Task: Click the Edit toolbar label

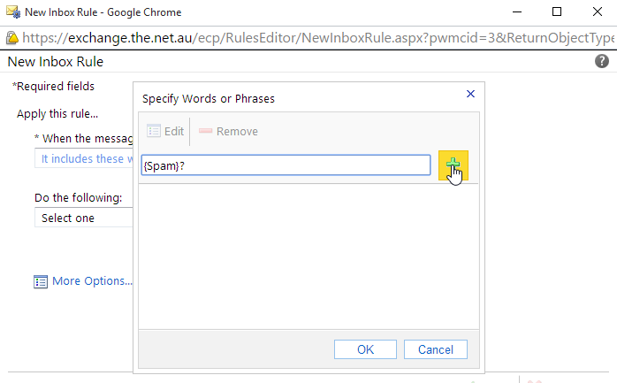Action: (174, 131)
